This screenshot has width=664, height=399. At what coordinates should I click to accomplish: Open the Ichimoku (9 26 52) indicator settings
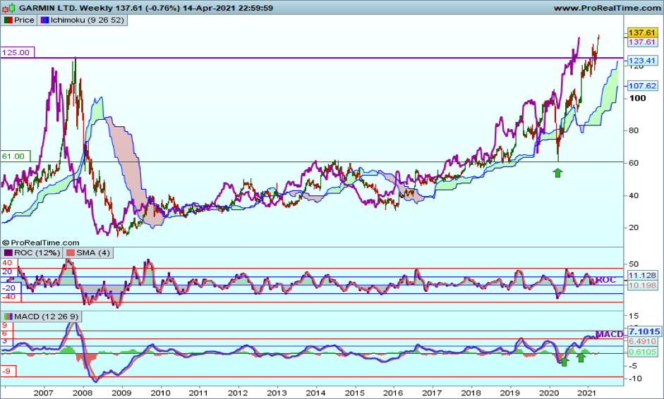pyautogui.click(x=83, y=20)
